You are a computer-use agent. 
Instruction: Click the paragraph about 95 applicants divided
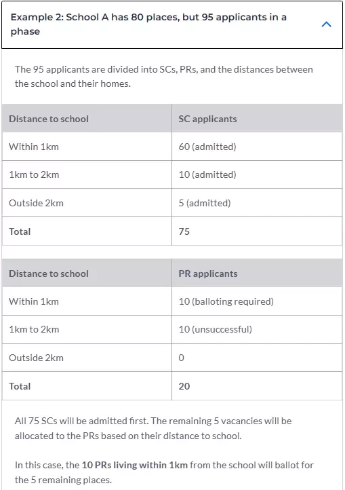coord(163,77)
